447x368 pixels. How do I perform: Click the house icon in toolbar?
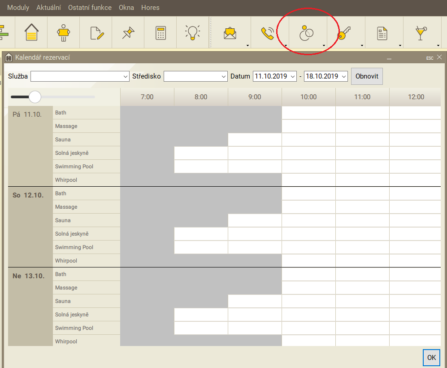[x=31, y=33]
